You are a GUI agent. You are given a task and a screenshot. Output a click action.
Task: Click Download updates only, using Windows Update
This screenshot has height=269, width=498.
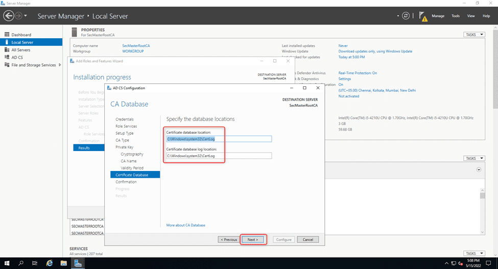[x=375, y=51]
